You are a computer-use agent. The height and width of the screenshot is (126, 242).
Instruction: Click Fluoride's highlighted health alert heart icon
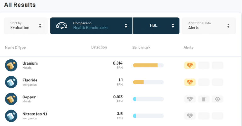(190, 82)
